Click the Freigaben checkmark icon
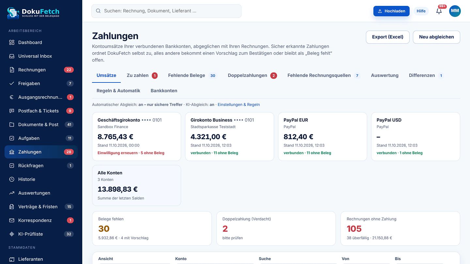This screenshot has height=264, width=470. click(x=12, y=83)
